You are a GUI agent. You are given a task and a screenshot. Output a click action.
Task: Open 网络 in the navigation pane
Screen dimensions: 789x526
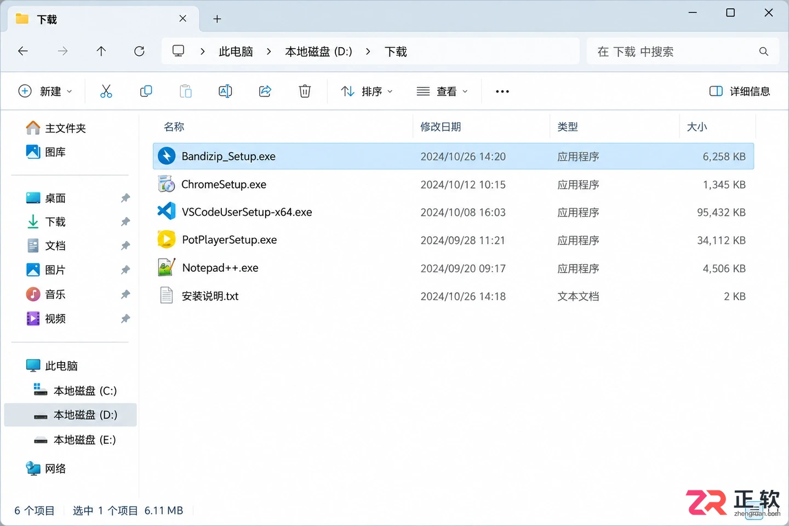coord(46,468)
